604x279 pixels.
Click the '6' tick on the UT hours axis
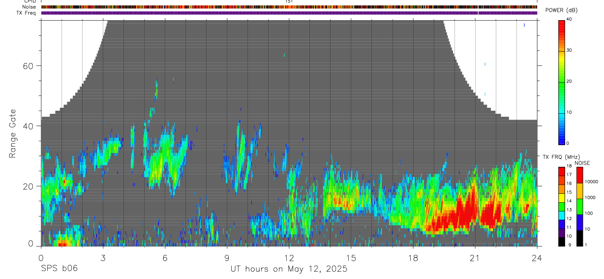pyautogui.click(x=165, y=257)
